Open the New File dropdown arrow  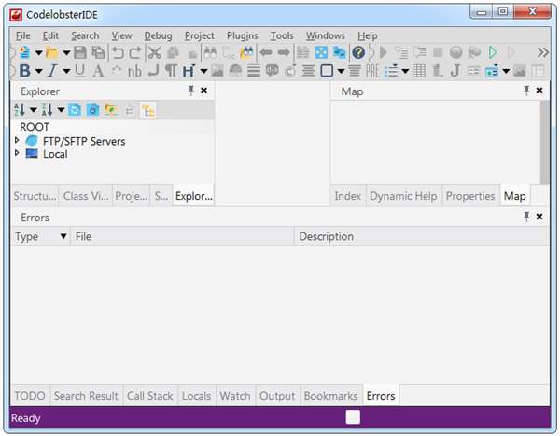38,53
